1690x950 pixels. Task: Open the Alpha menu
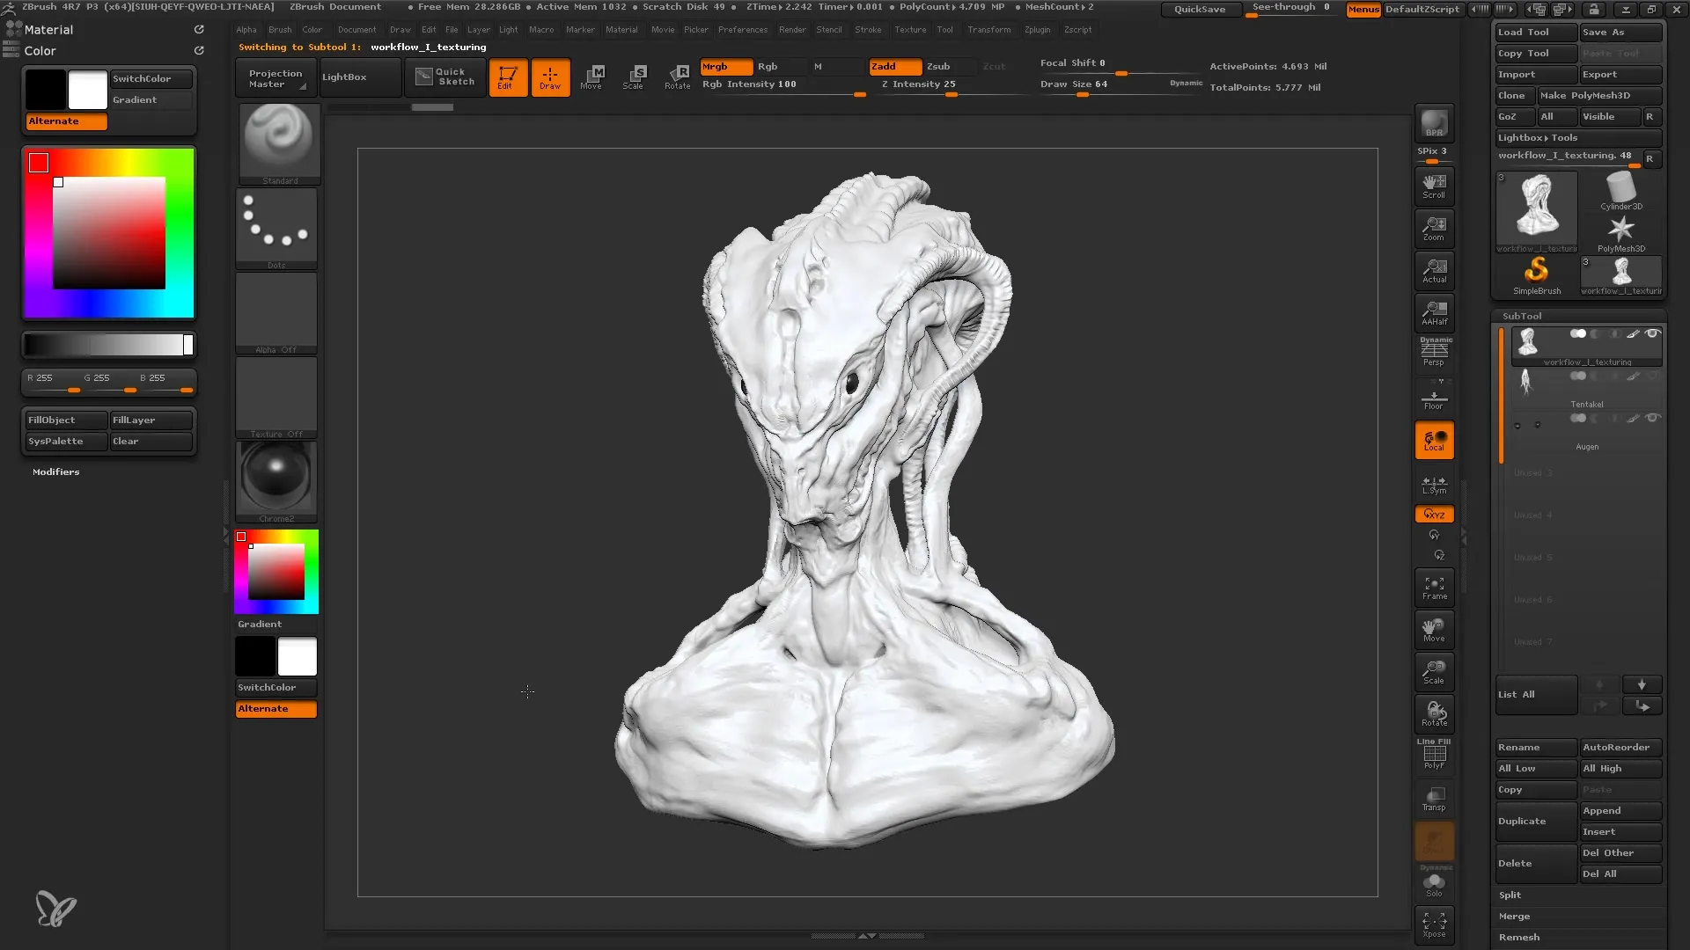246,30
